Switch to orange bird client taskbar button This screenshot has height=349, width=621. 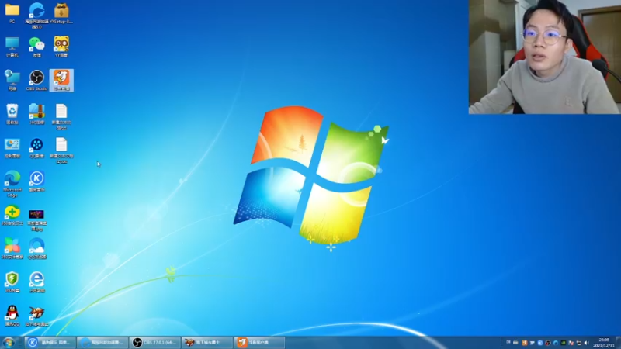tap(259, 342)
